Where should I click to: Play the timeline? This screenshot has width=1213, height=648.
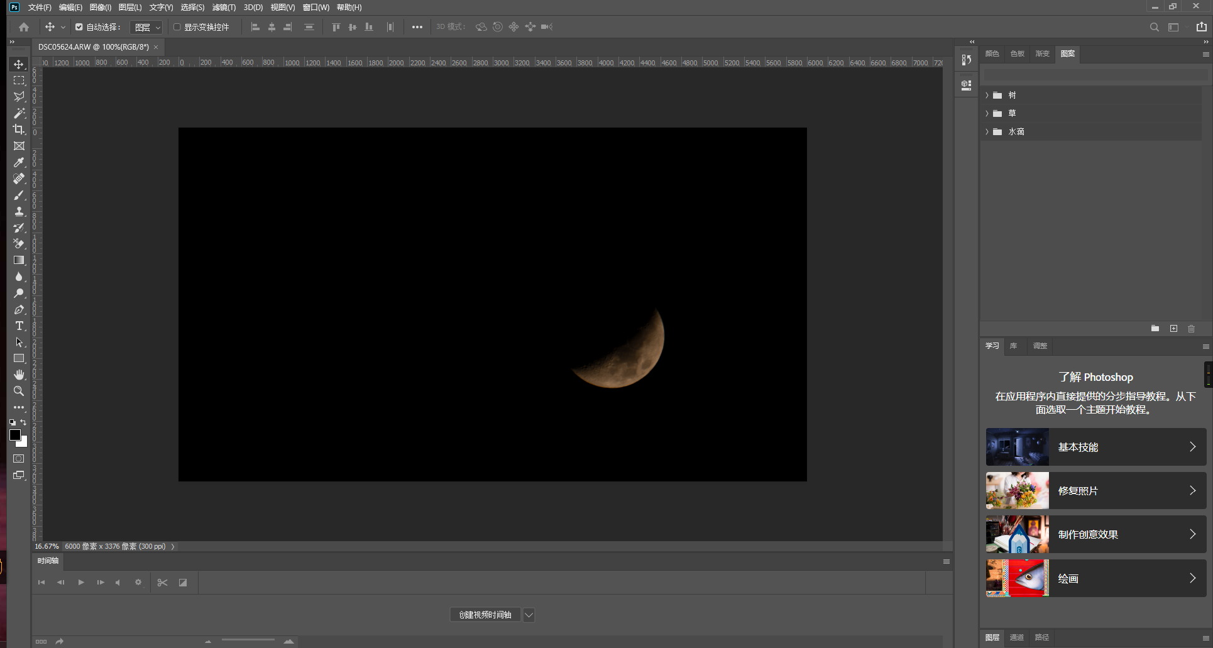pyautogui.click(x=81, y=583)
